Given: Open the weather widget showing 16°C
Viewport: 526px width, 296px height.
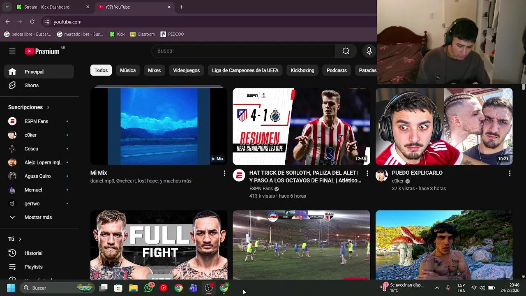Looking at the screenshot, I should pos(403,287).
